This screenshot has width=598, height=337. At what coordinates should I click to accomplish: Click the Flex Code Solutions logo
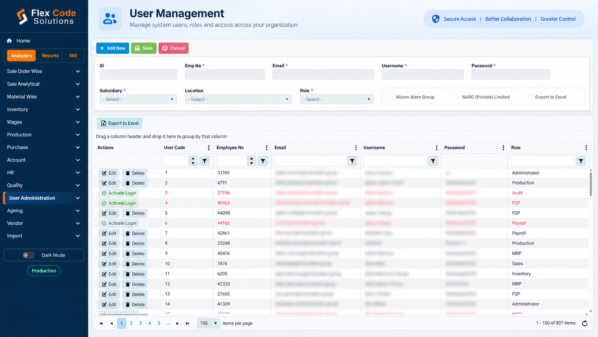click(46, 17)
